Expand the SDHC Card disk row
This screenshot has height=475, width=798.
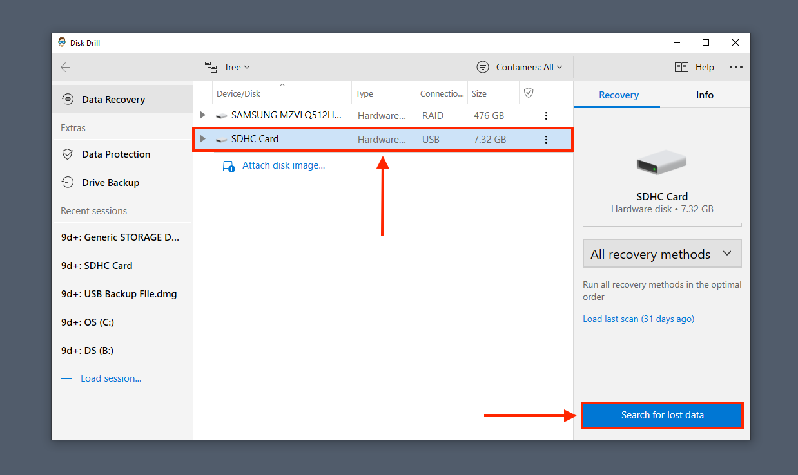(x=202, y=139)
